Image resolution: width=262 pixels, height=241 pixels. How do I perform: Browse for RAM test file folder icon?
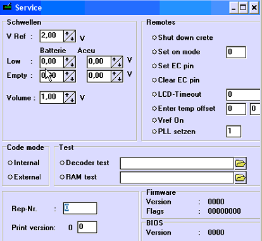pyautogui.click(x=240, y=178)
